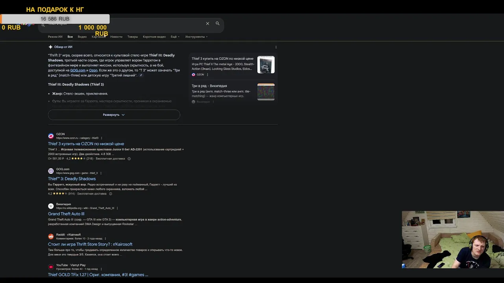
Task: Click the source link chip after "Третий лишний"
Action: [x=141, y=75]
